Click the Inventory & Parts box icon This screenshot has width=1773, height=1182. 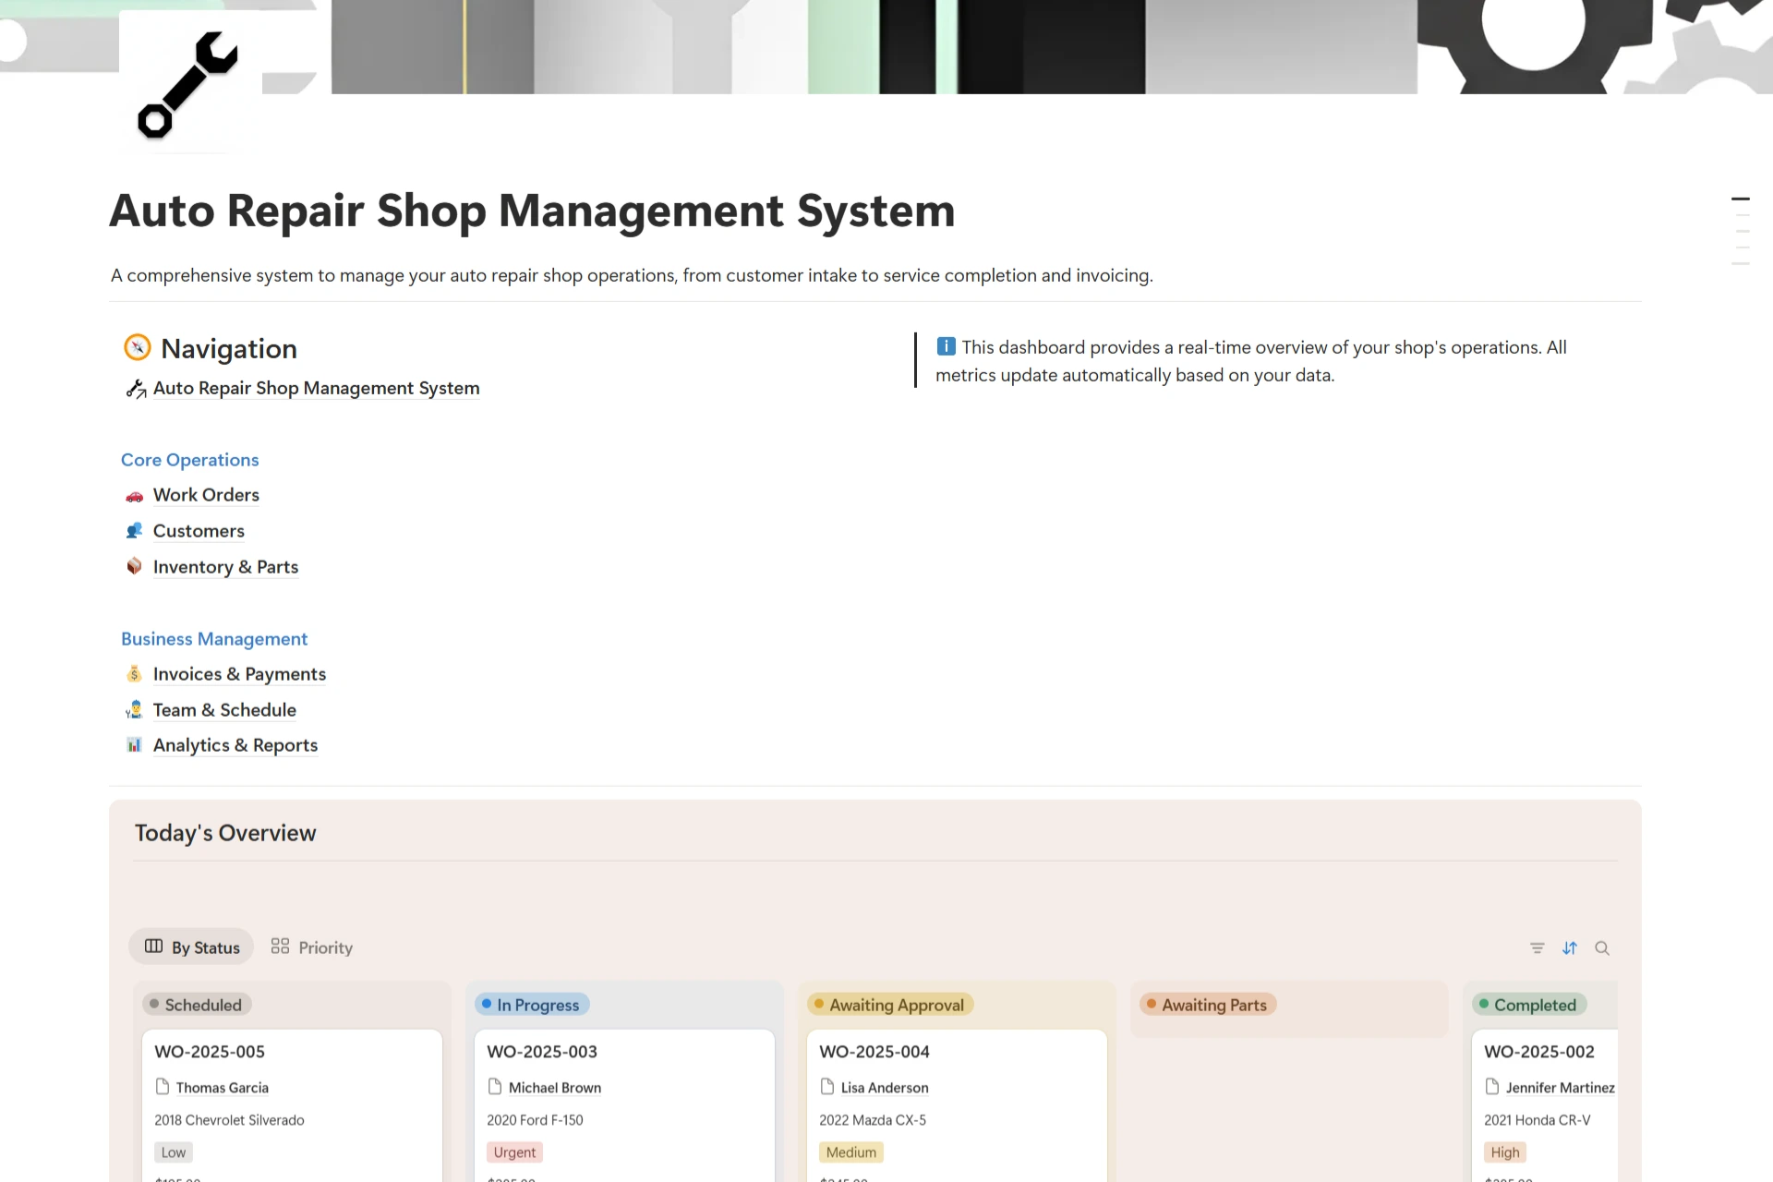[x=135, y=566]
